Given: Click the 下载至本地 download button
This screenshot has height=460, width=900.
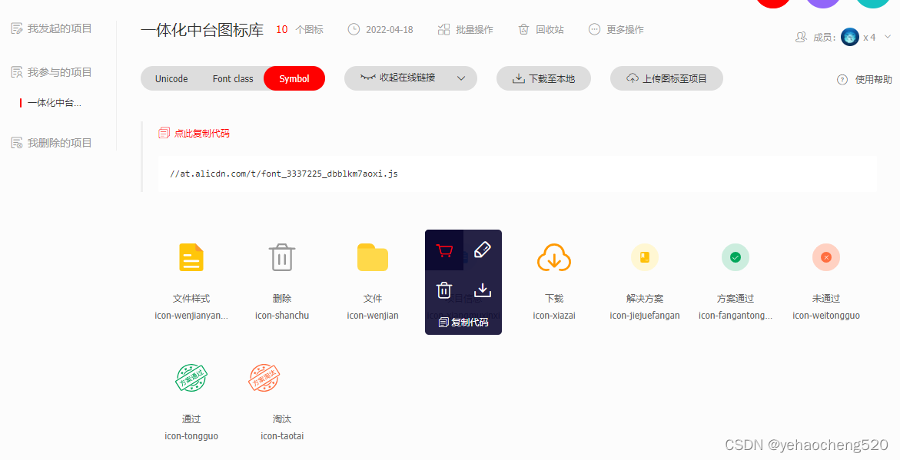Looking at the screenshot, I should pos(543,78).
